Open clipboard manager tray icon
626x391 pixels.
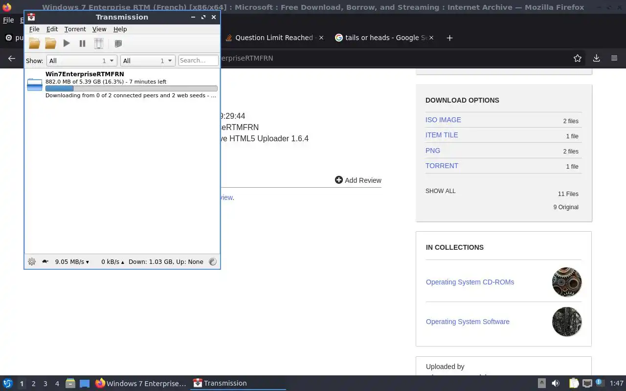(x=574, y=383)
